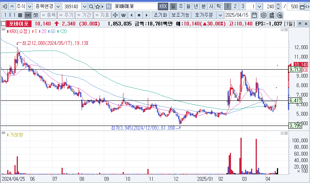Click the 보조기능 button
Image resolution: width=310 pixels, height=183 pixels.
pos(180,15)
